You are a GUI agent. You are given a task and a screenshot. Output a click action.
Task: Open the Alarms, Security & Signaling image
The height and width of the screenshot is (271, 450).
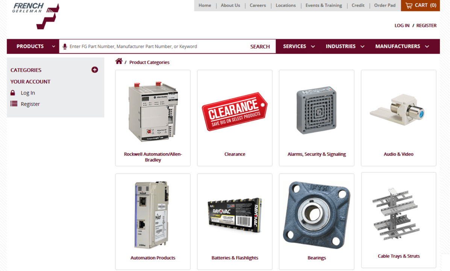pos(317,110)
